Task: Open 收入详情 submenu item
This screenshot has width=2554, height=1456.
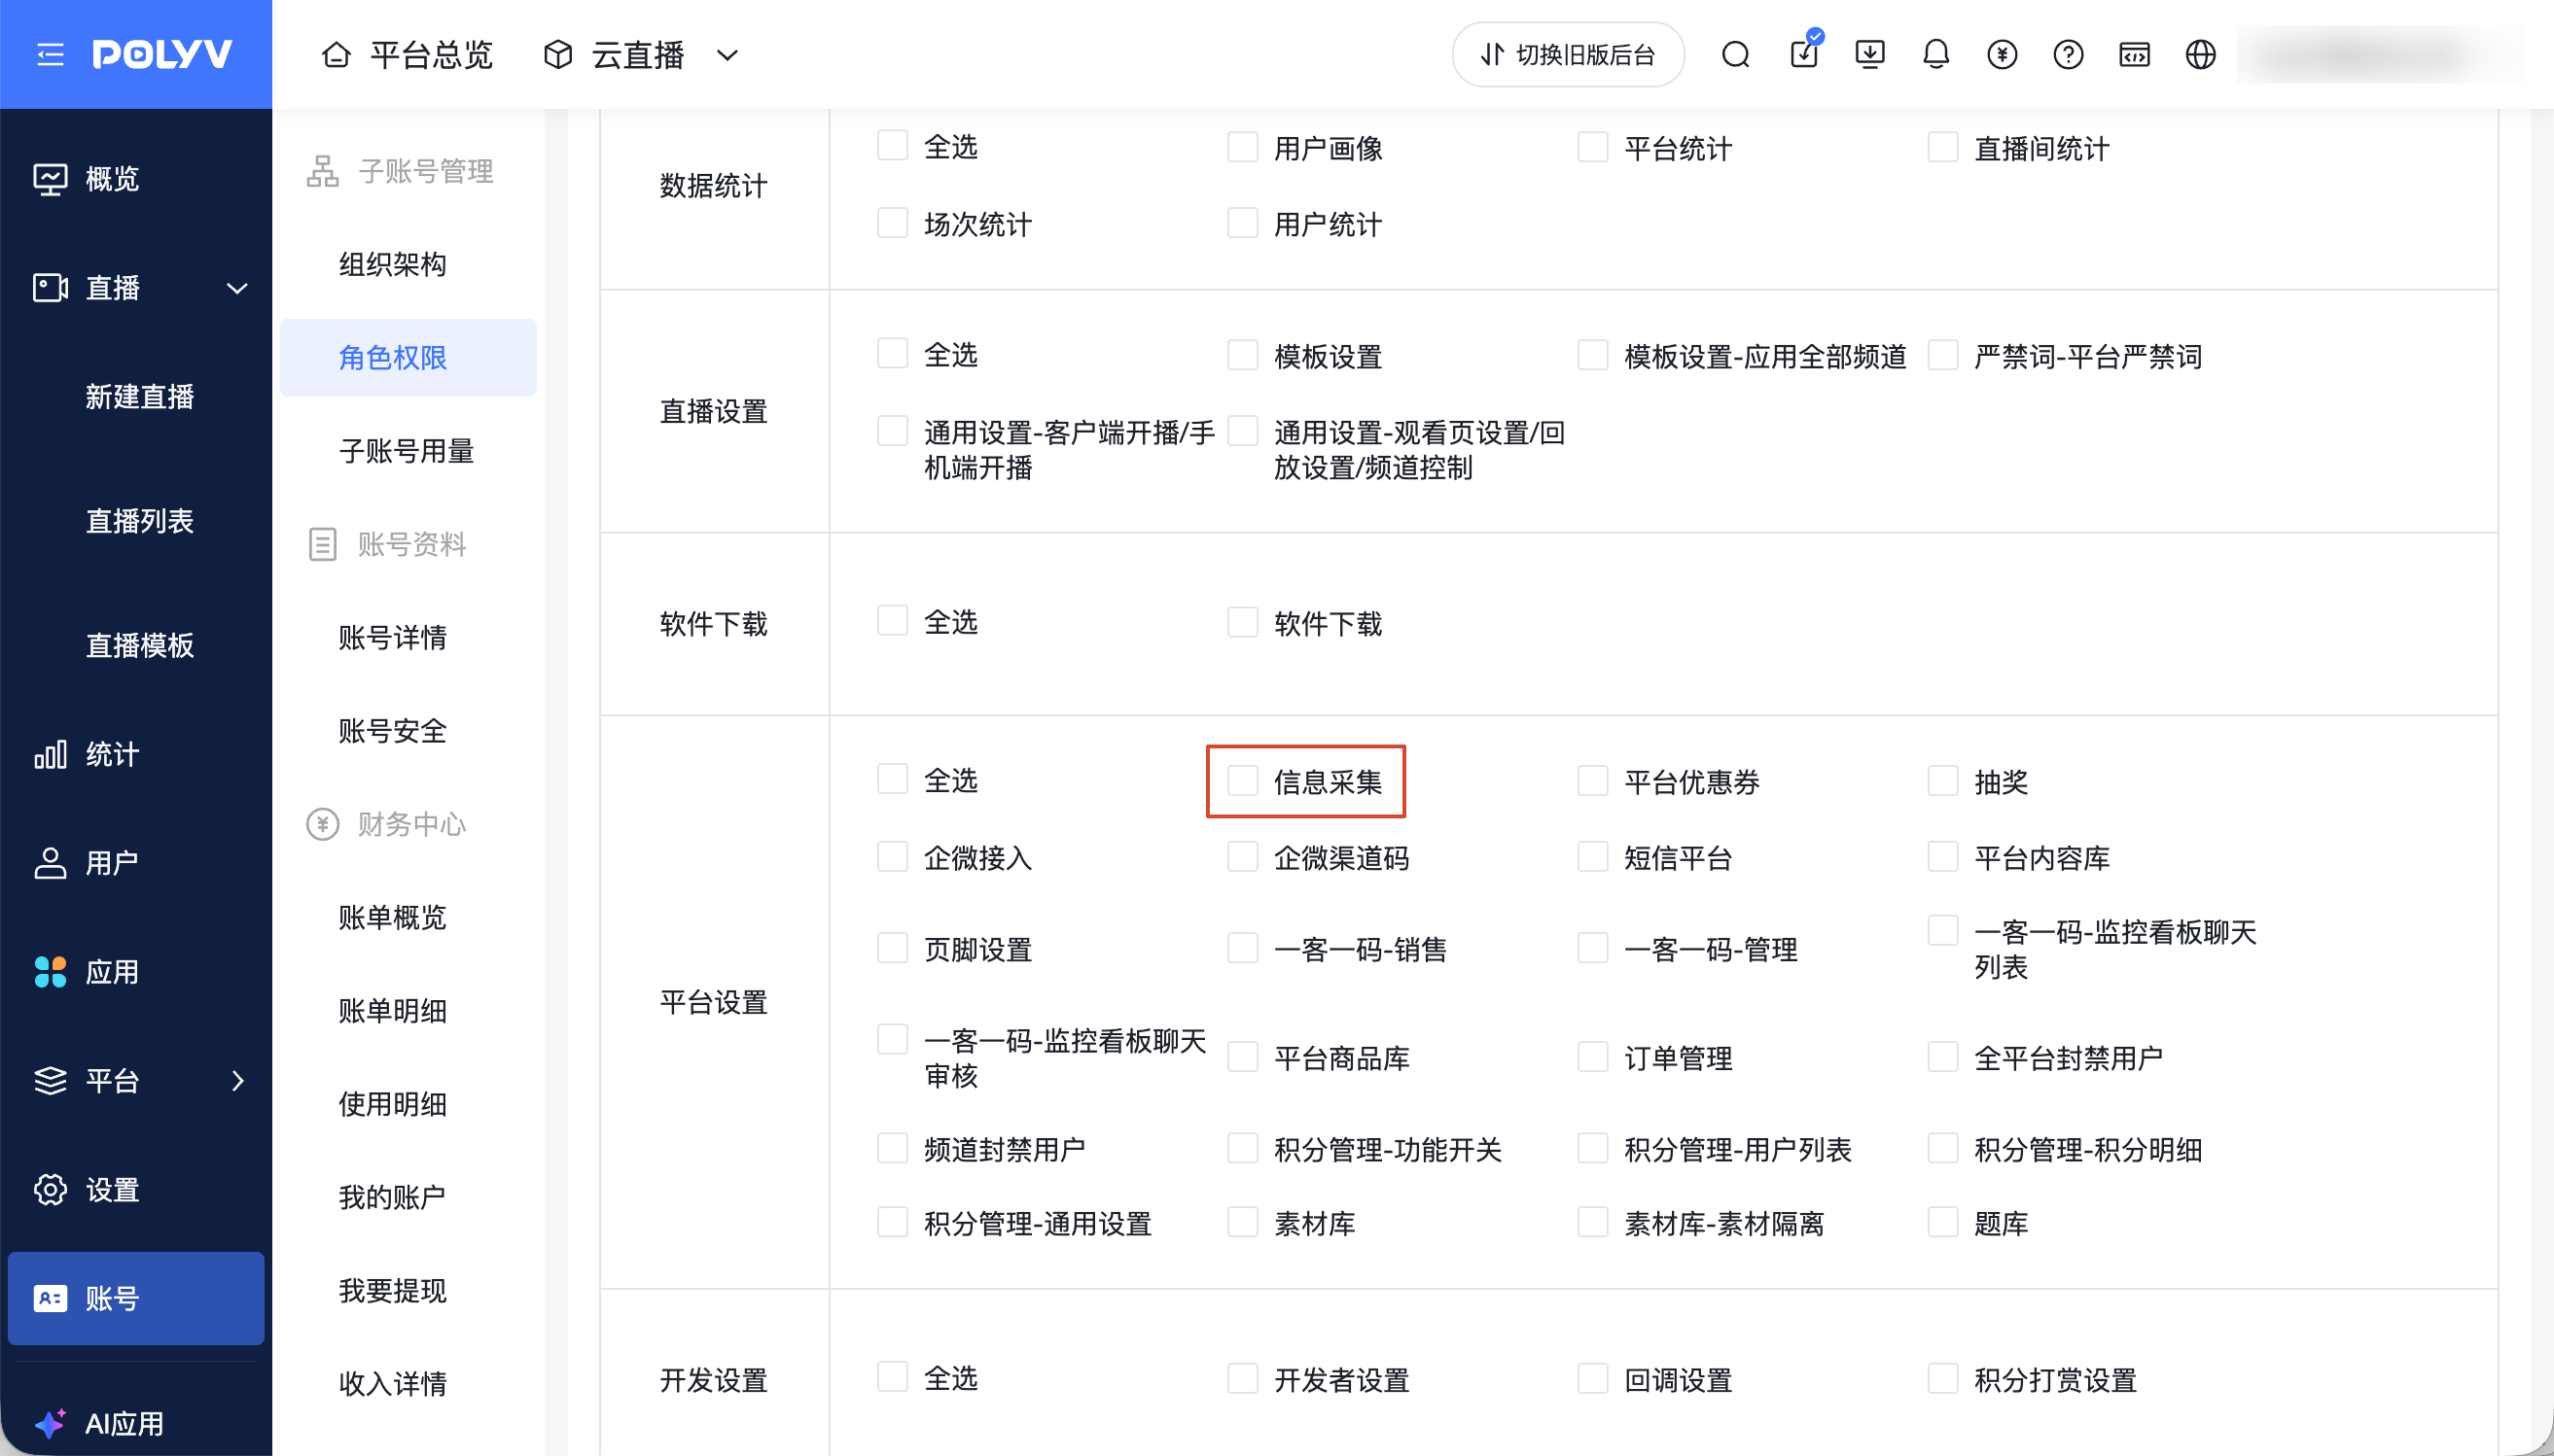Action: pyautogui.click(x=408, y=1384)
